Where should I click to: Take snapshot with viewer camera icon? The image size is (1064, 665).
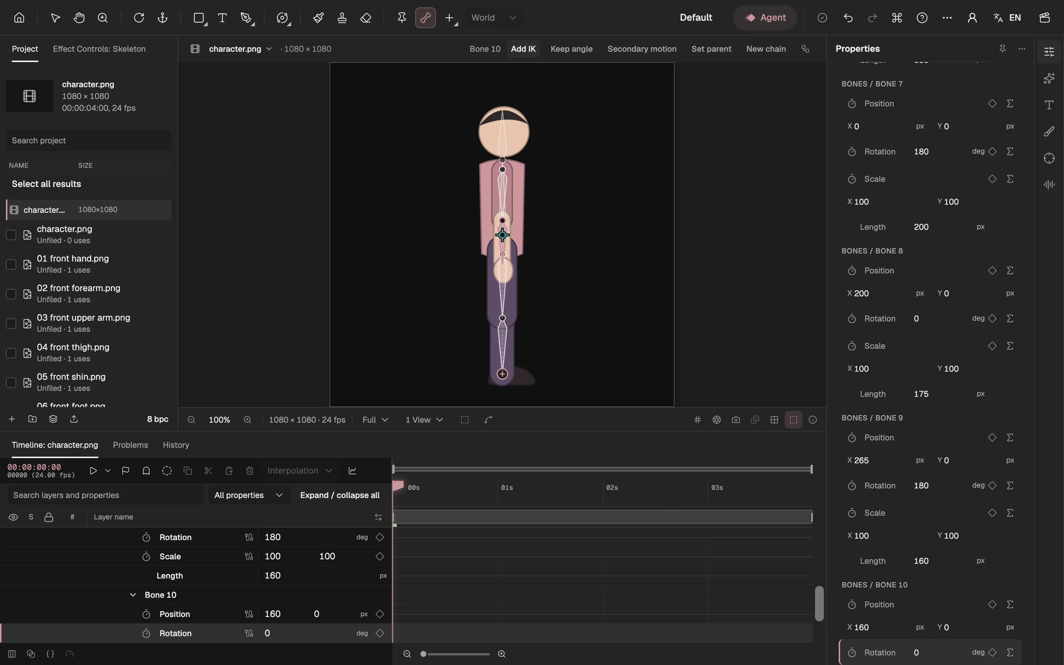(x=736, y=420)
